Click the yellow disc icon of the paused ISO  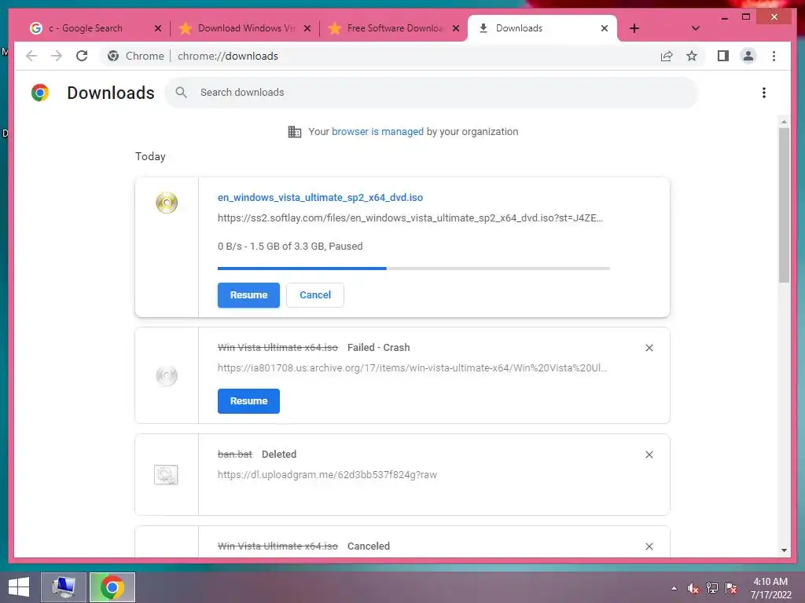[167, 203]
